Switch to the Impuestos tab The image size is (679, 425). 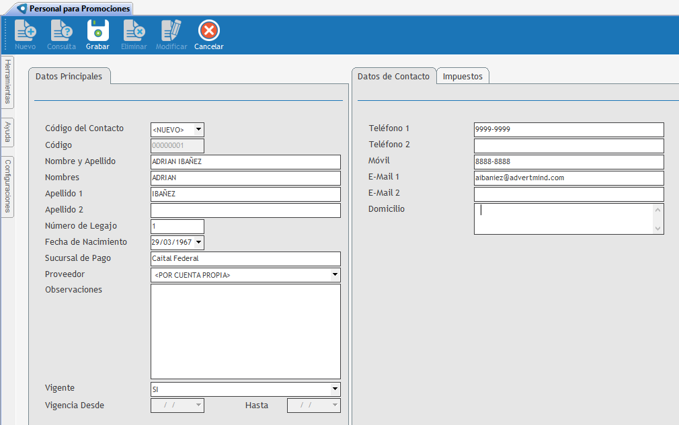click(463, 77)
